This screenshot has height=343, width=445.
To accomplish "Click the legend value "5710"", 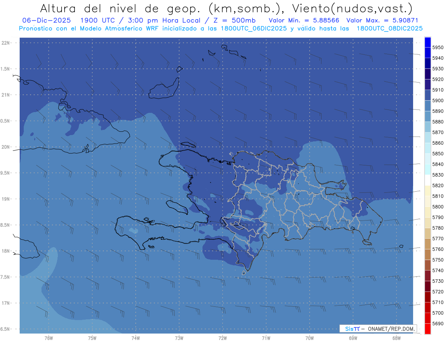I will click(x=437, y=302).
